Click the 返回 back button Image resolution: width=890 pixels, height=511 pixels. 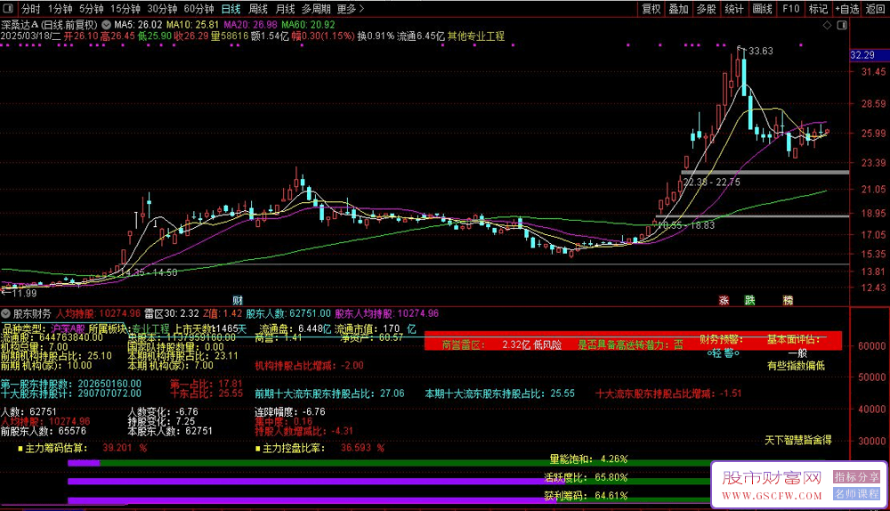(x=875, y=9)
